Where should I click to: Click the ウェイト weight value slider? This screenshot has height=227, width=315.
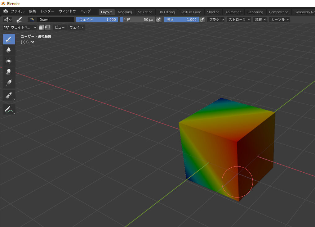(97, 20)
